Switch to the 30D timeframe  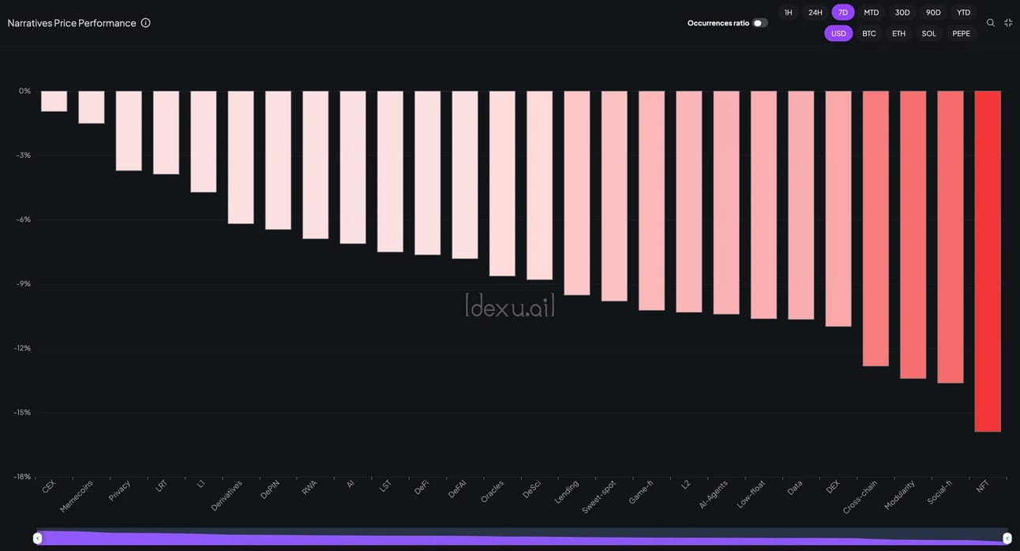[x=902, y=13]
